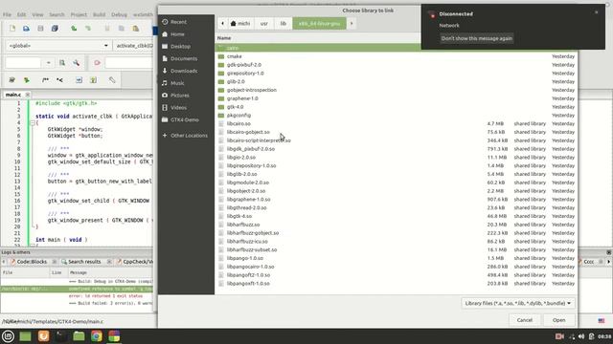
Task: Open the Search menu
Action: (x=57, y=14)
